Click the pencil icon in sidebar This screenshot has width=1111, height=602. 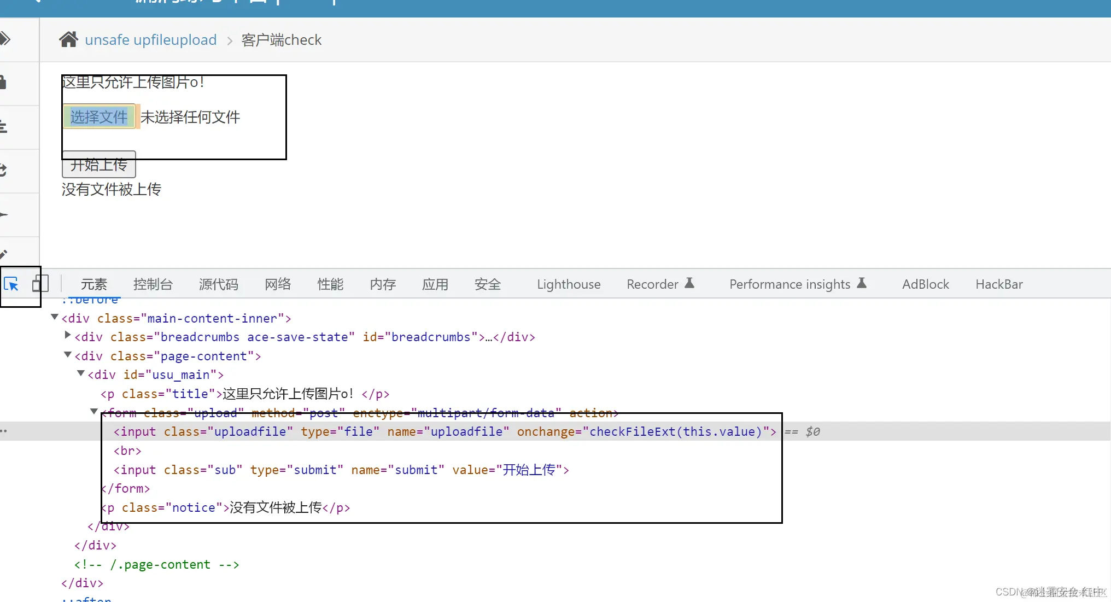pyautogui.click(x=3, y=254)
